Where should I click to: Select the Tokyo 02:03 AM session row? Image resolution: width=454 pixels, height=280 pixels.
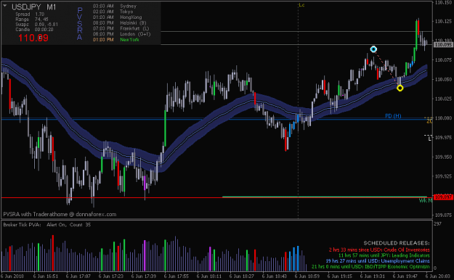tap(113, 12)
